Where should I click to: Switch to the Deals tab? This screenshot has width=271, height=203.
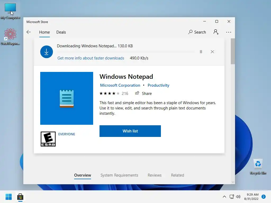pos(61,32)
